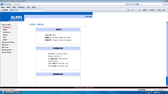
Task: Open the third menu bar item (V)
Action: tap(14, 7)
